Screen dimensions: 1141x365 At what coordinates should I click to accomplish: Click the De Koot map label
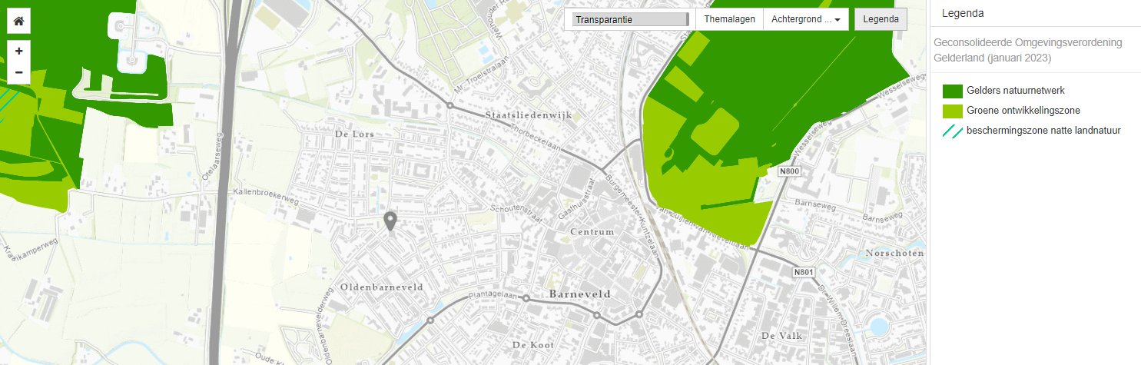coord(532,345)
